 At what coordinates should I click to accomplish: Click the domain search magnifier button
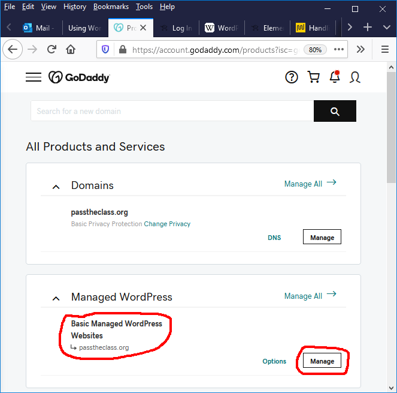pos(335,111)
